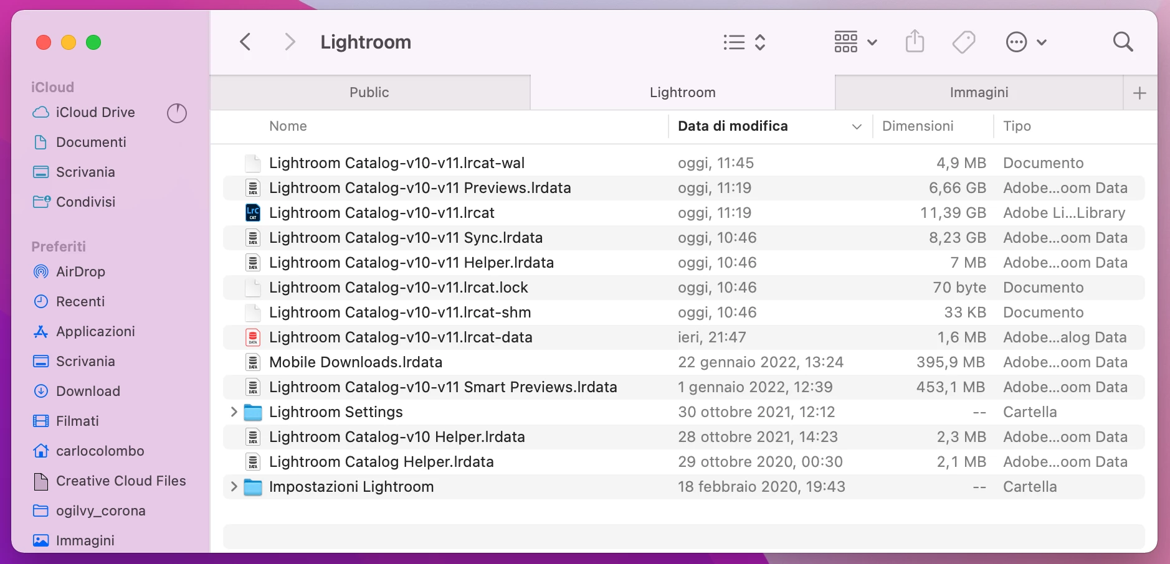
Task: Open Condivisi in sidebar
Action: click(x=85, y=202)
